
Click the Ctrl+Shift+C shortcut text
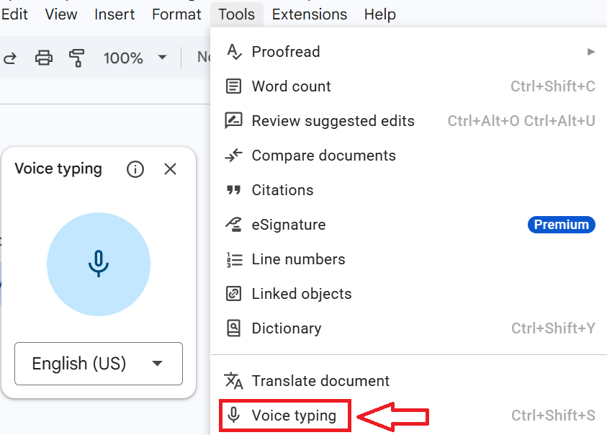coord(553,86)
